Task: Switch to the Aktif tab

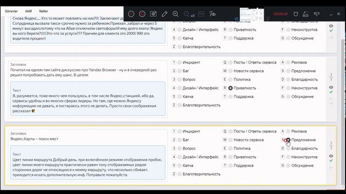Action: coord(28,11)
